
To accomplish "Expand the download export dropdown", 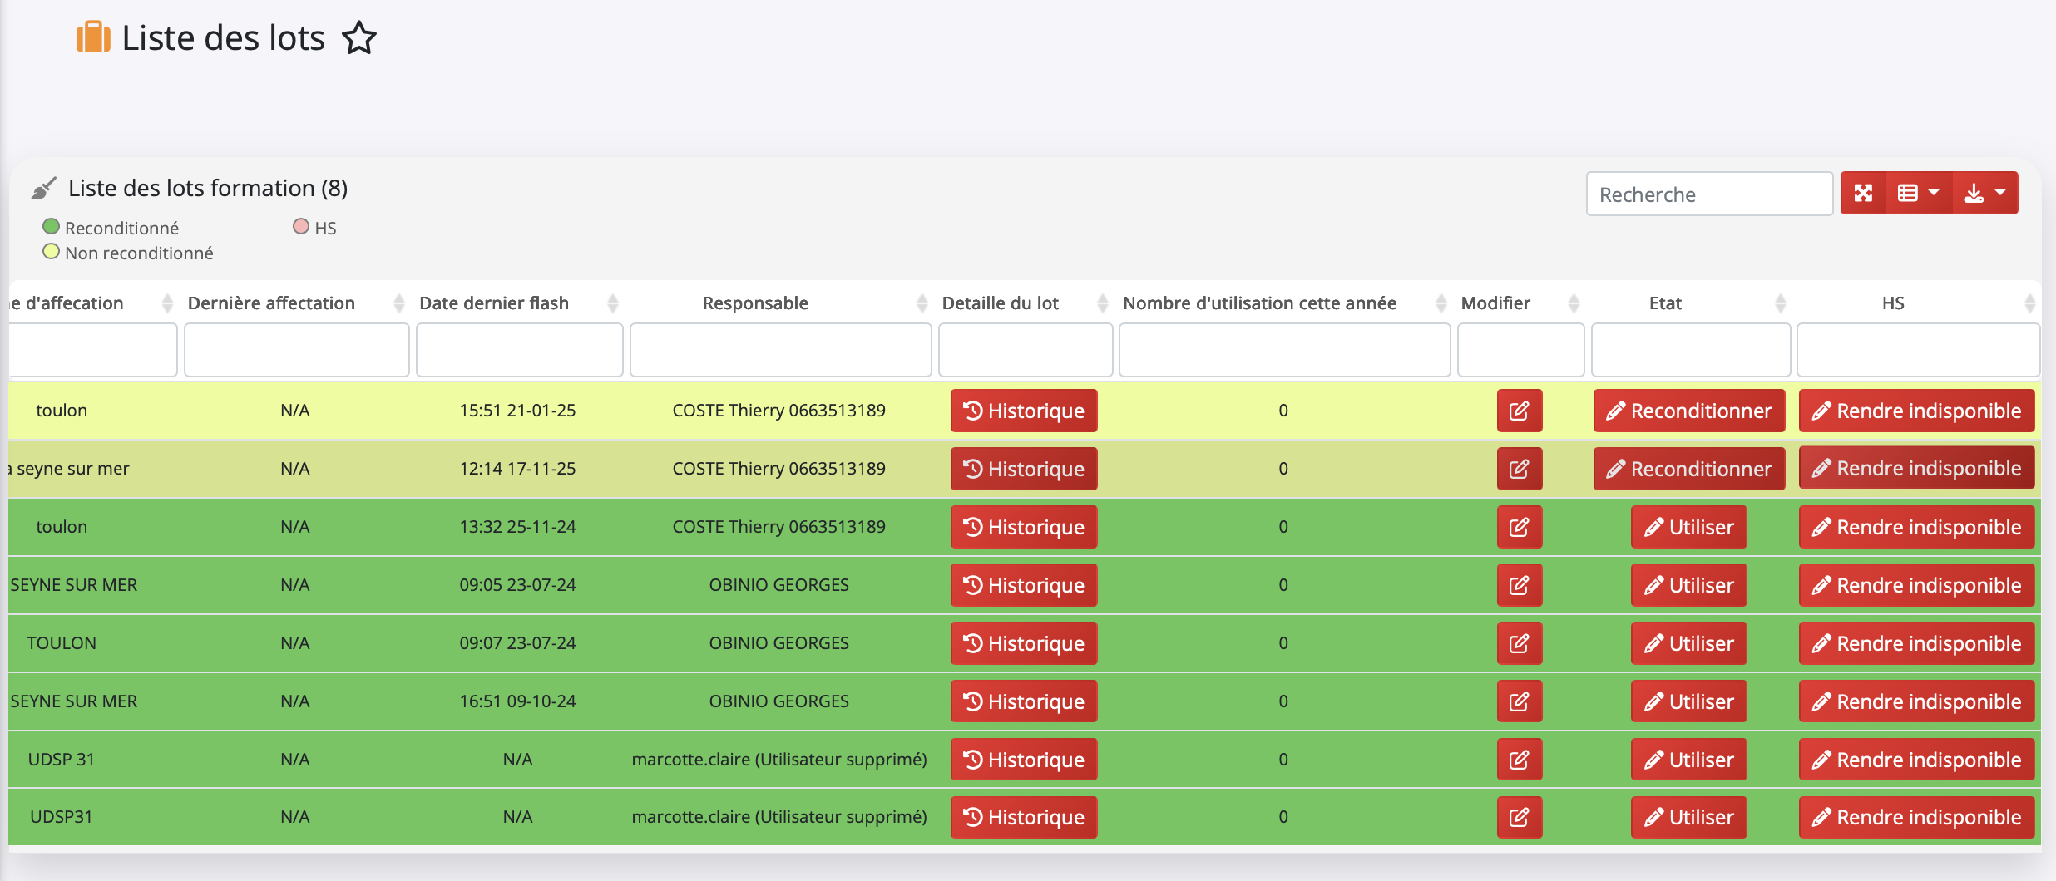I will click(1984, 194).
